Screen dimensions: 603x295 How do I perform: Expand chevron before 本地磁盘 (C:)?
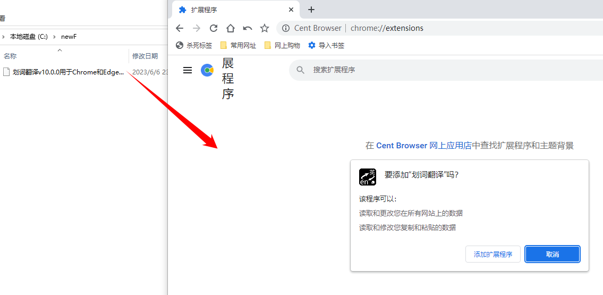pos(4,37)
